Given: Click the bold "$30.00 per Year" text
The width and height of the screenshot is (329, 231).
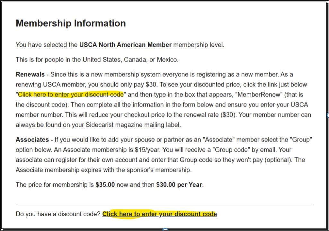Looking at the screenshot, I should pos(179,185).
